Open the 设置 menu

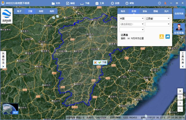coord(115,3)
